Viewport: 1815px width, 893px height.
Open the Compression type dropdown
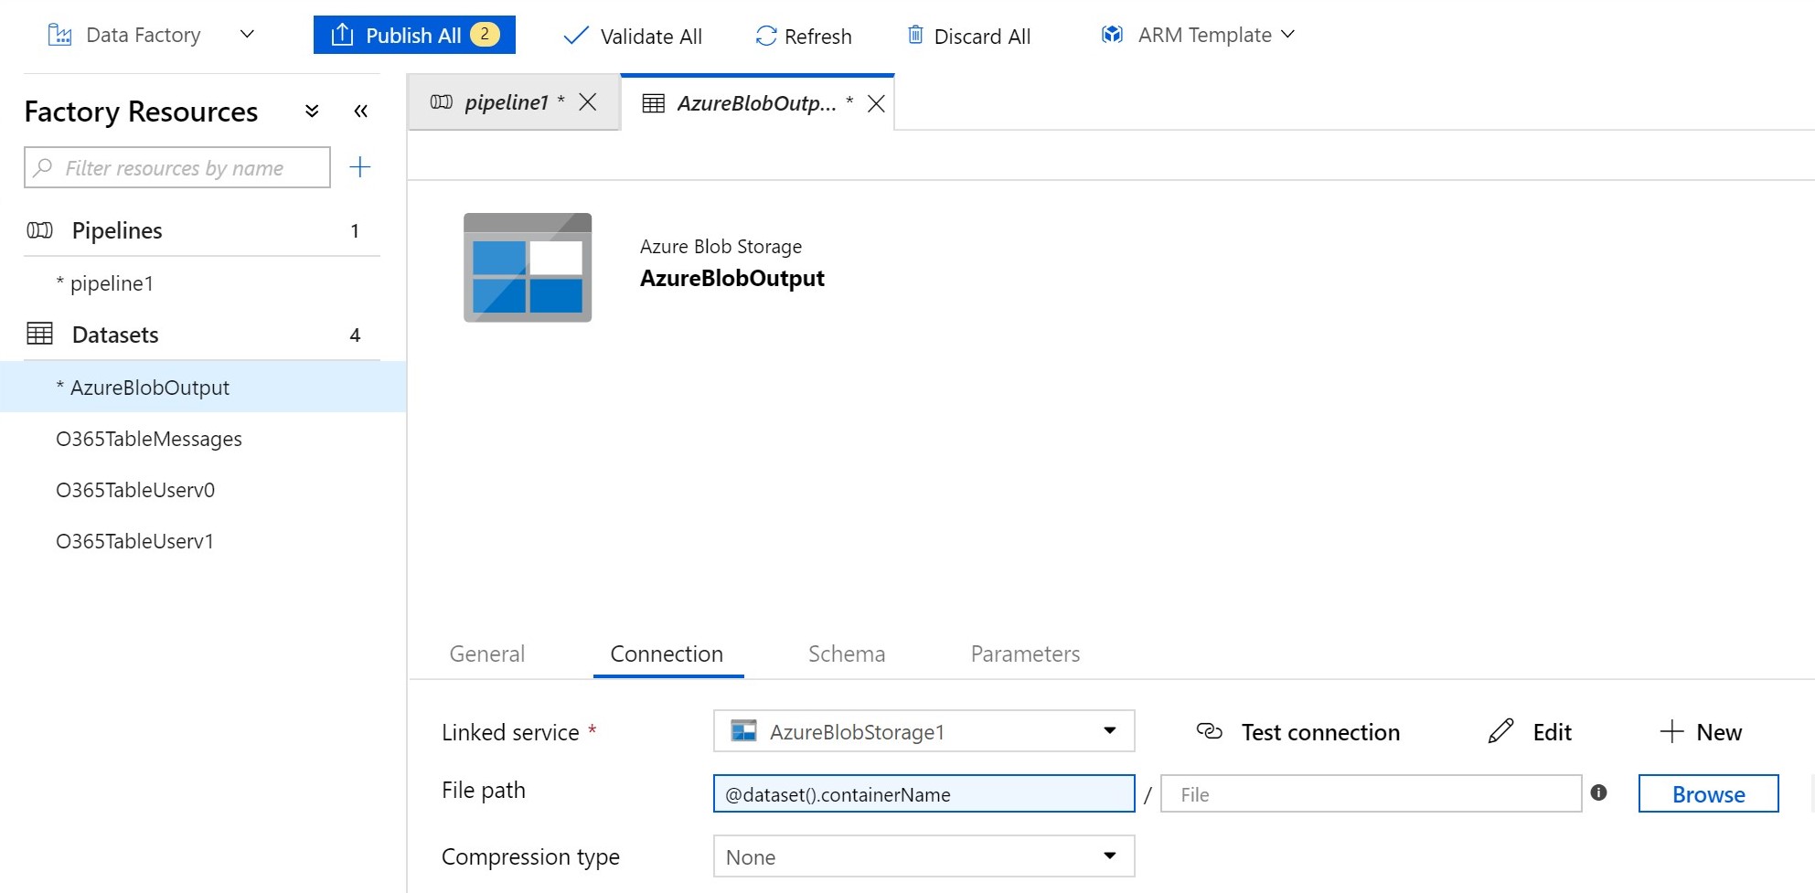[924, 856]
